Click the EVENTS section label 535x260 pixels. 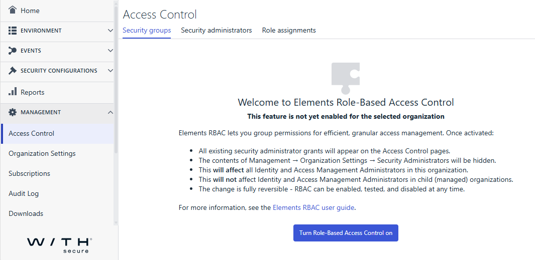31,51
